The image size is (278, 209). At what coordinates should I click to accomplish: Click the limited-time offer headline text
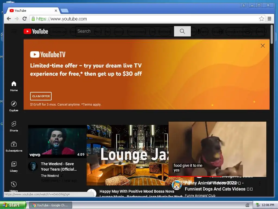[86, 70]
